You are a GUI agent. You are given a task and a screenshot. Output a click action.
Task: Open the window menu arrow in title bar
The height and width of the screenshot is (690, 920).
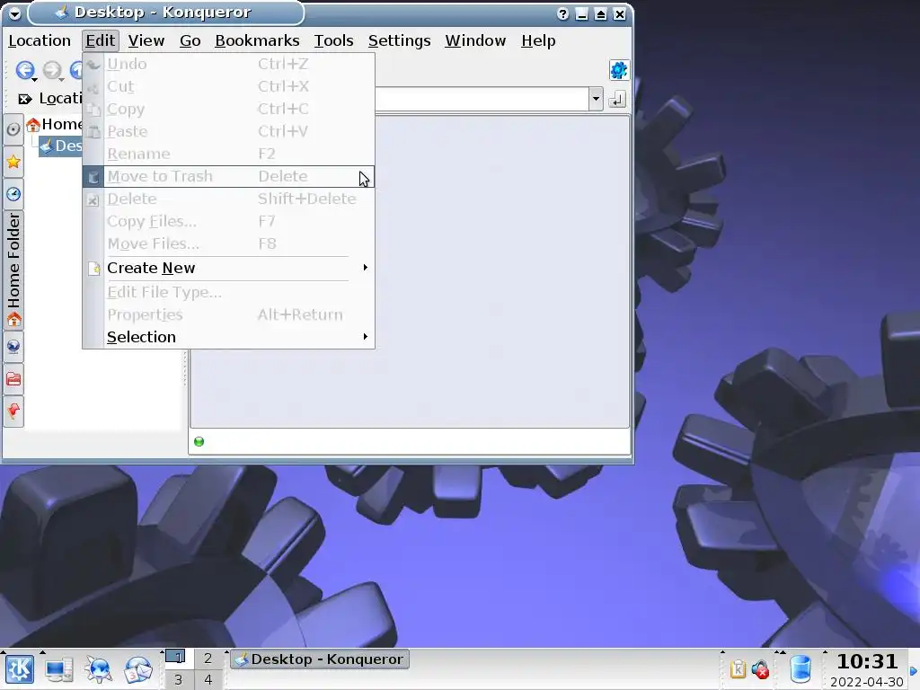(x=14, y=13)
